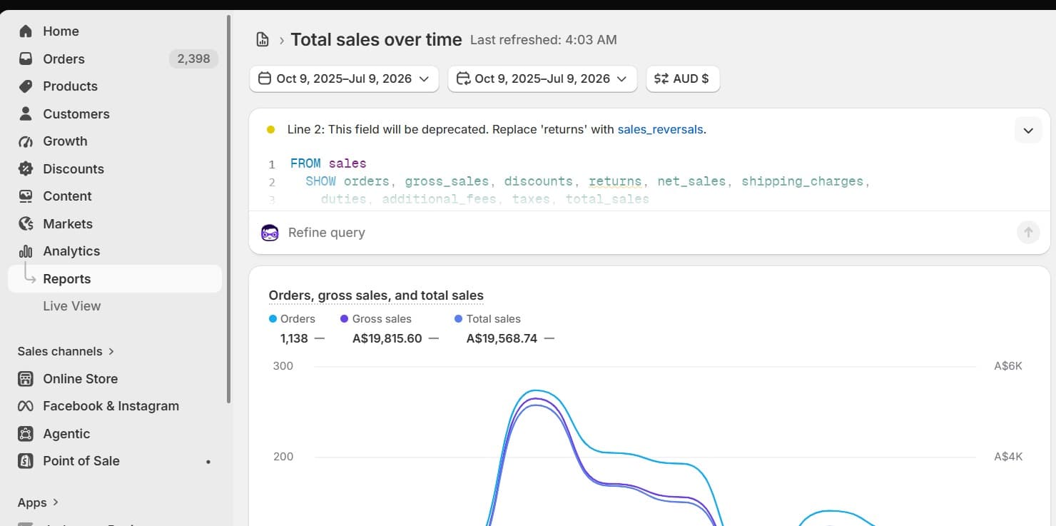Click the 'net_sales' field in the query

(x=691, y=181)
